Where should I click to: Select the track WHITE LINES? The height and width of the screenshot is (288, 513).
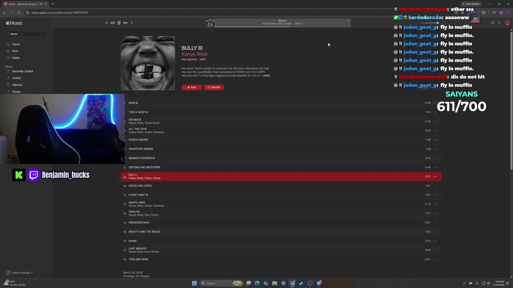tap(281, 204)
